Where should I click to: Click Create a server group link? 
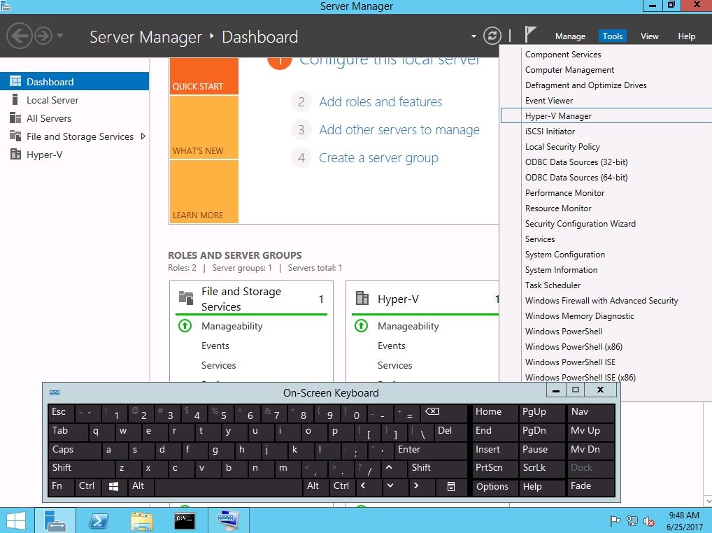click(x=378, y=158)
